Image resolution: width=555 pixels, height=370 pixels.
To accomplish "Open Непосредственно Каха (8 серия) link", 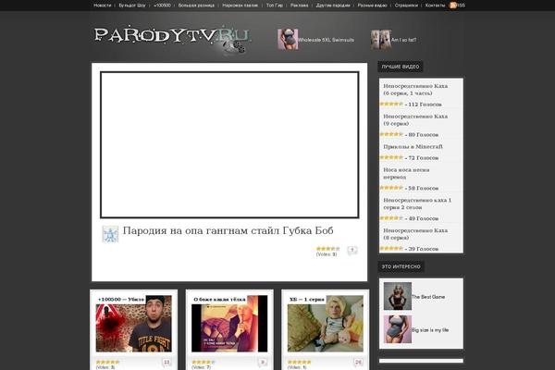I will coord(415,234).
